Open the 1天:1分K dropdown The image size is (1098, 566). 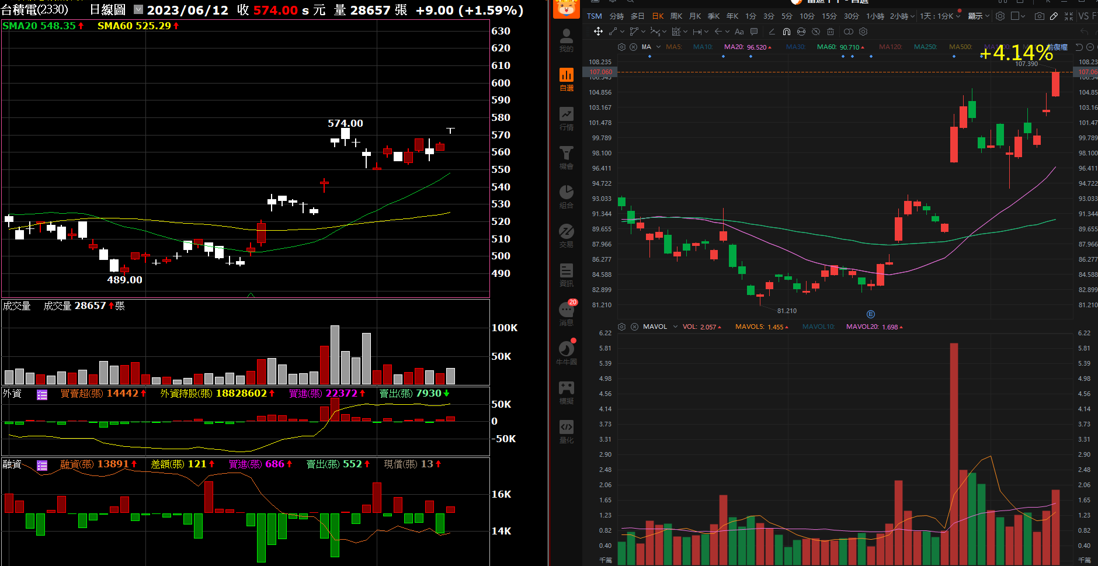[x=940, y=16]
